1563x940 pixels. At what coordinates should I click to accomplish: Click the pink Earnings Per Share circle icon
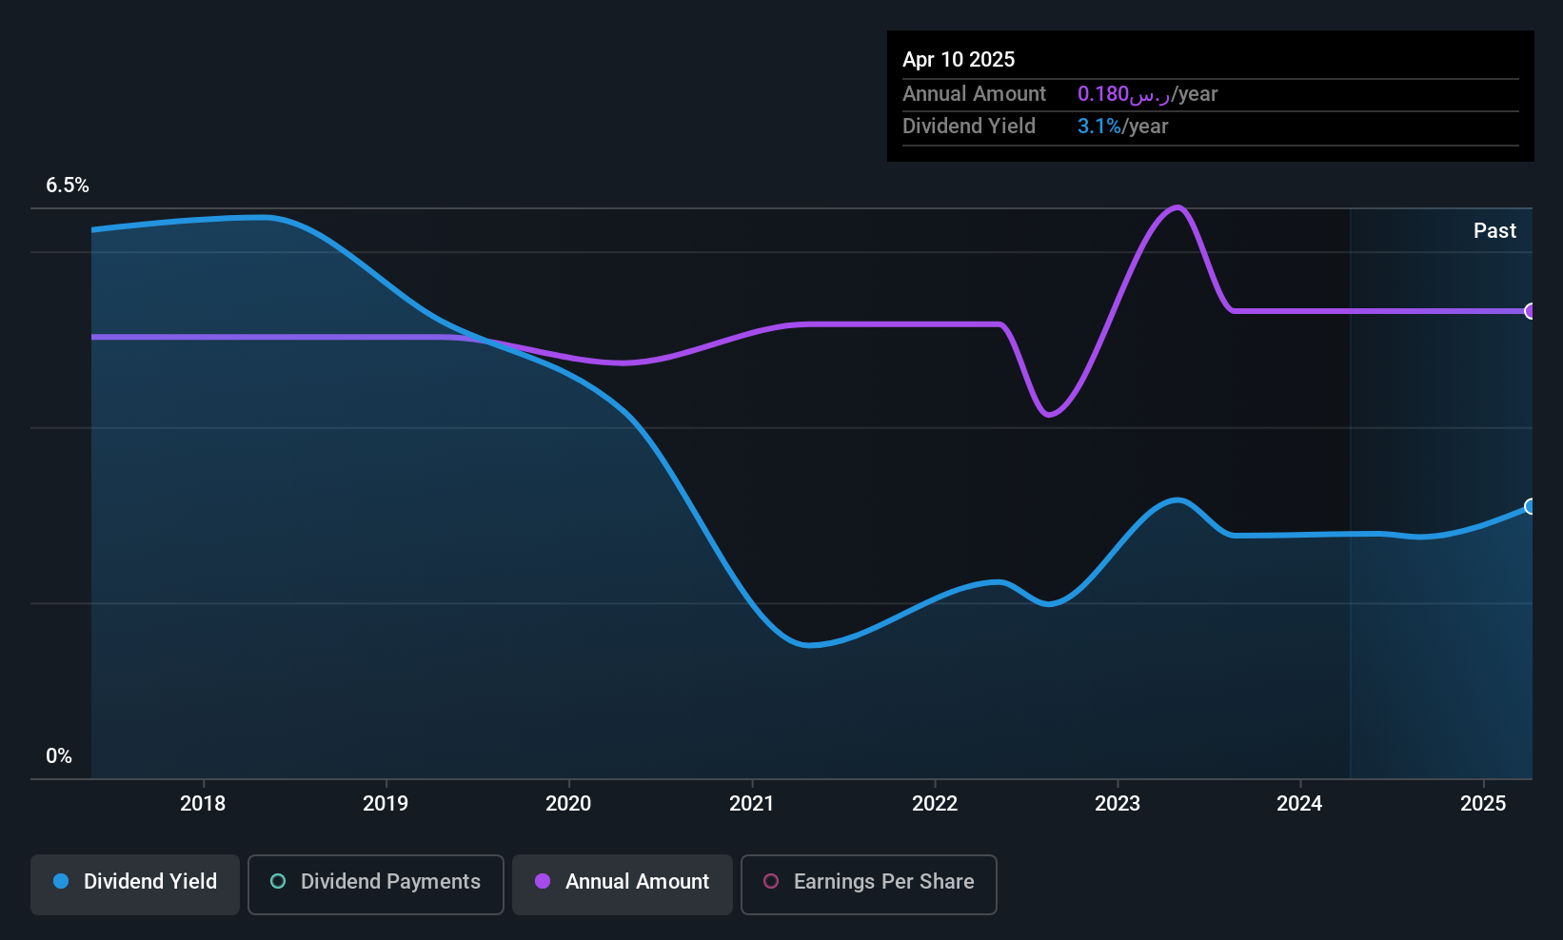tap(771, 881)
